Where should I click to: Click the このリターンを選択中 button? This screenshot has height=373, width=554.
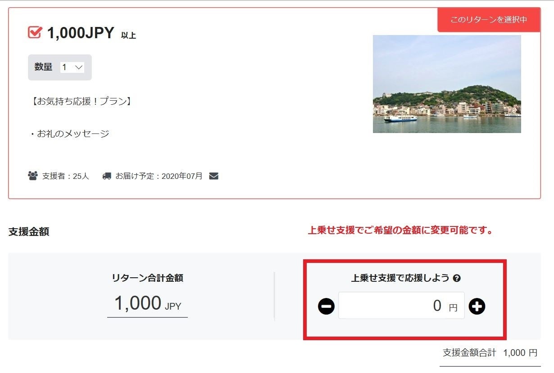[489, 20]
